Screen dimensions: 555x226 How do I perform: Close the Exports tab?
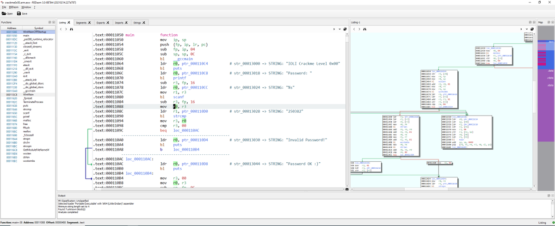108,22
